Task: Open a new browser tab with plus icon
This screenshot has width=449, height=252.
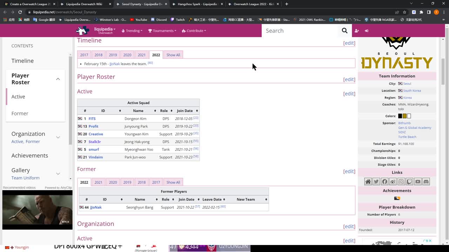Action: (x=287, y=4)
